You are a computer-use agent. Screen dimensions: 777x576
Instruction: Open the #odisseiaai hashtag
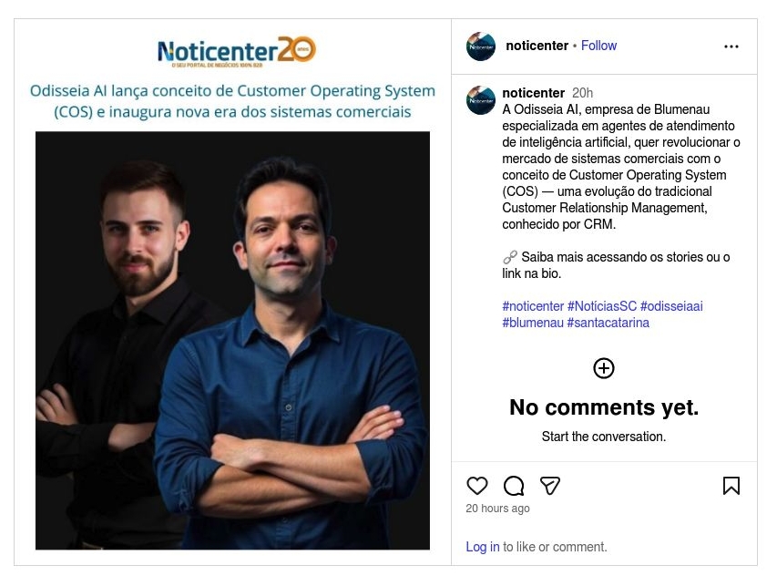click(x=671, y=306)
